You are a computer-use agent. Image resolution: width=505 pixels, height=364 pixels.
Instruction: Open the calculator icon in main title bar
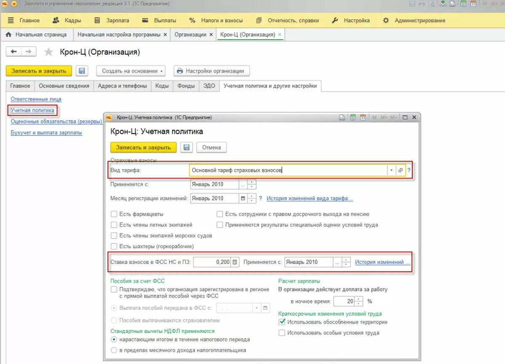pos(463,4)
